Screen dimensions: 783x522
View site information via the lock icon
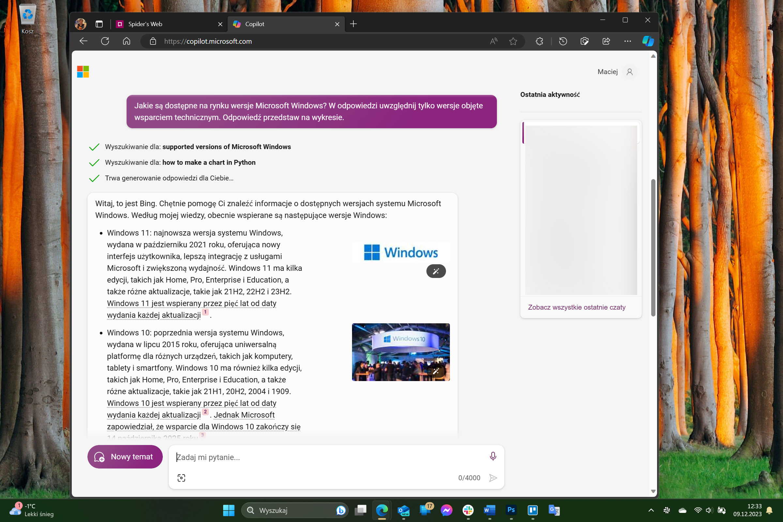pos(153,41)
